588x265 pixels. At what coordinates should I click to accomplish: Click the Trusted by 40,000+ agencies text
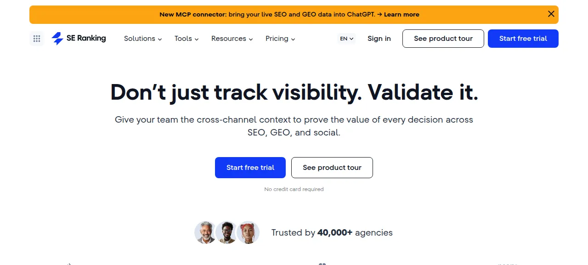[x=332, y=232]
